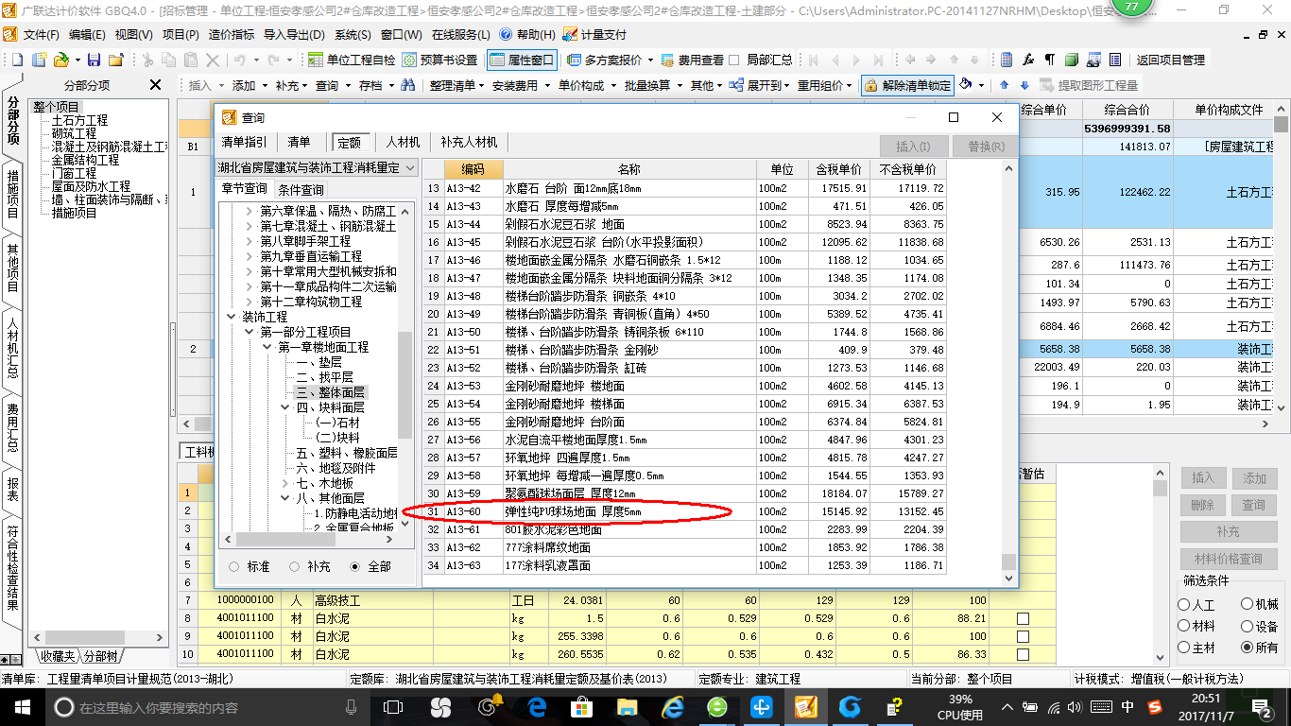
Task: Select 机械 filter radio button
Action: (1248, 604)
